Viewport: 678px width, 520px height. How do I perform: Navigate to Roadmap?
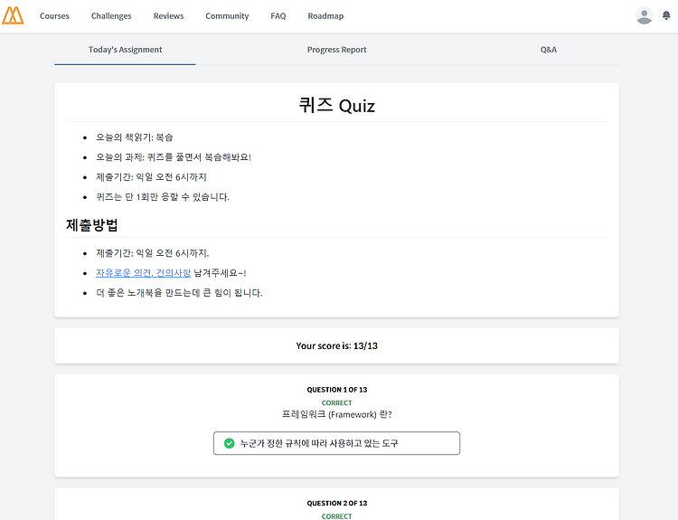click(x=325, y=16)
